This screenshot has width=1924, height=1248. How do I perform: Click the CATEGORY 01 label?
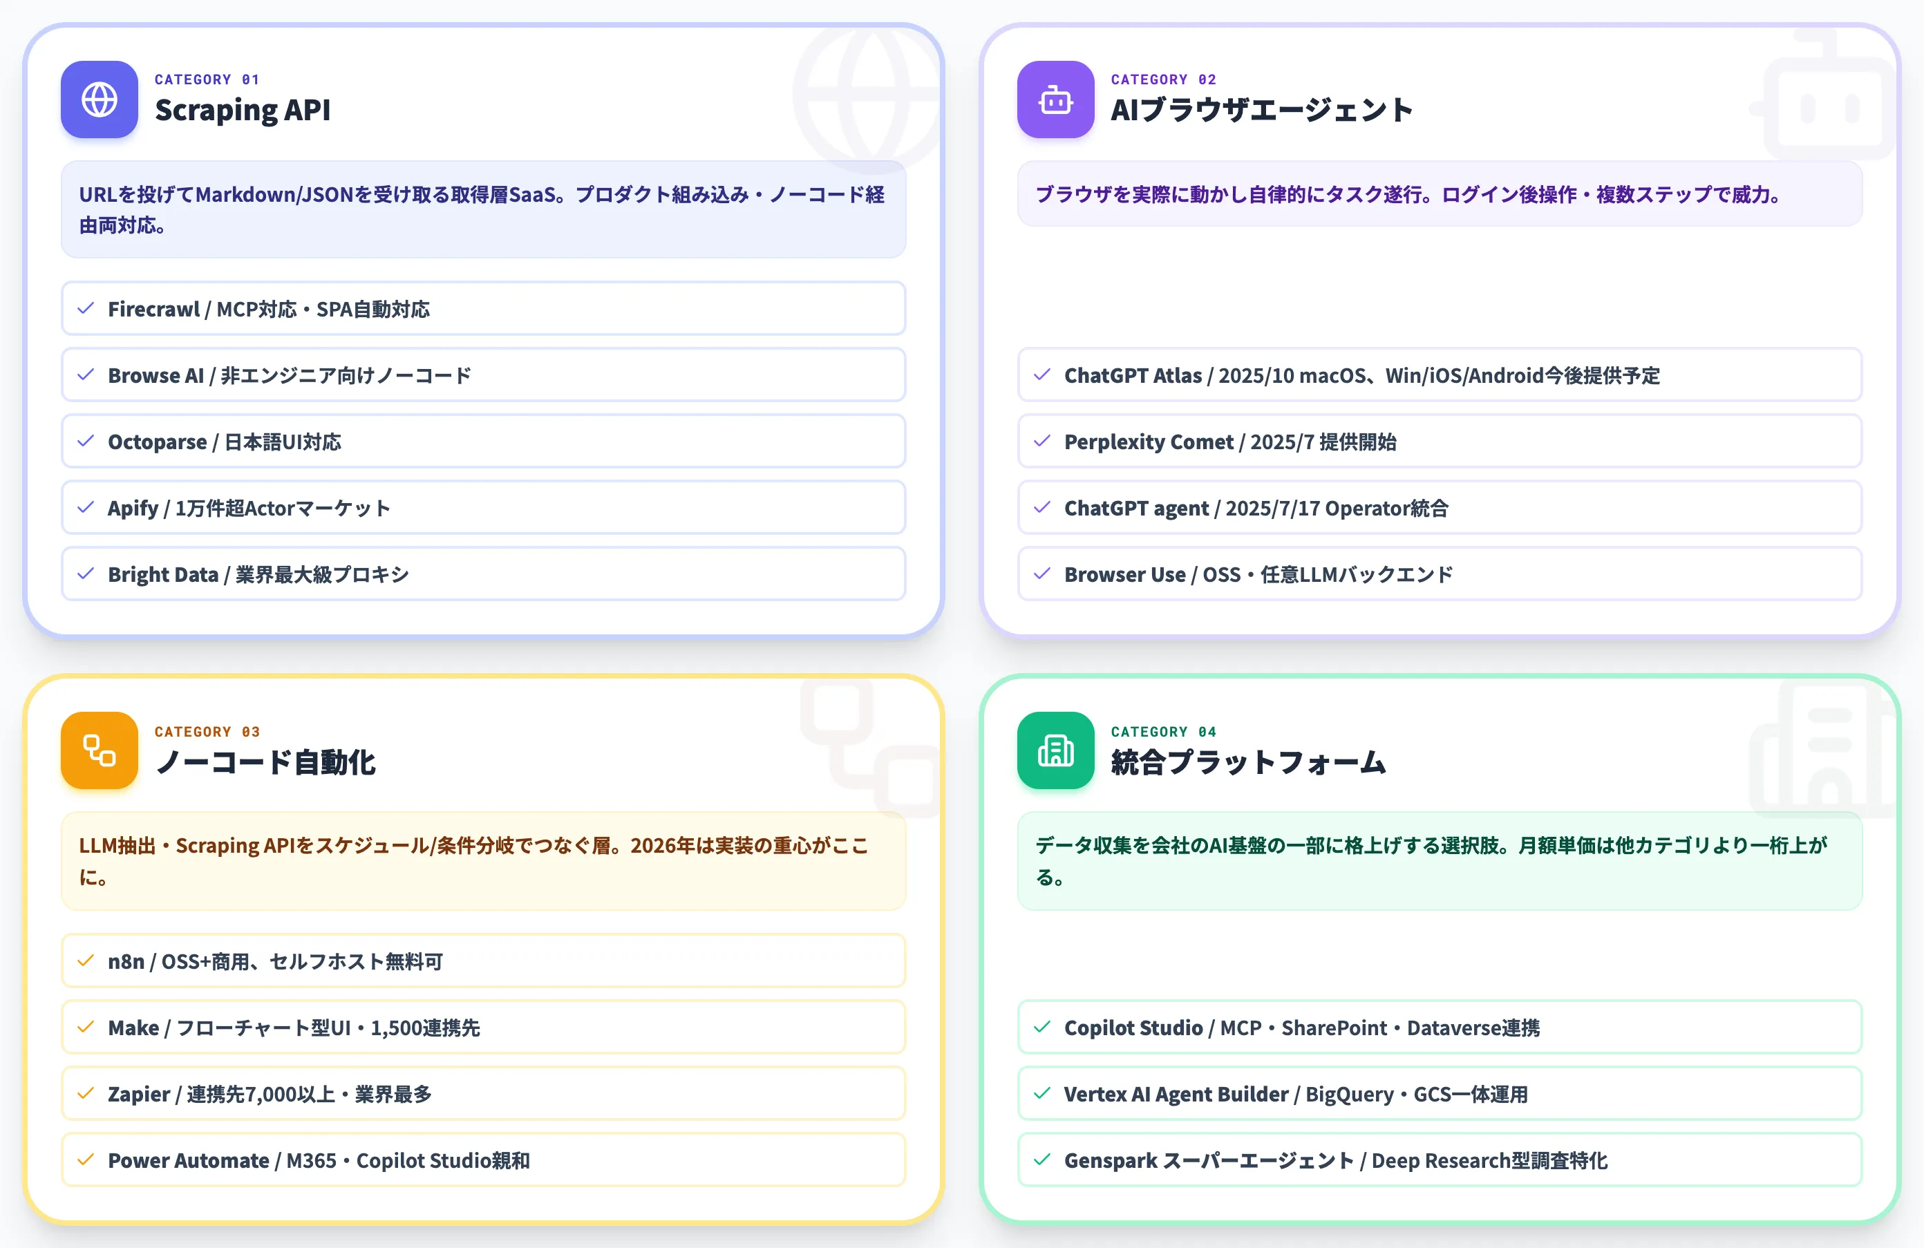(207, 79)
